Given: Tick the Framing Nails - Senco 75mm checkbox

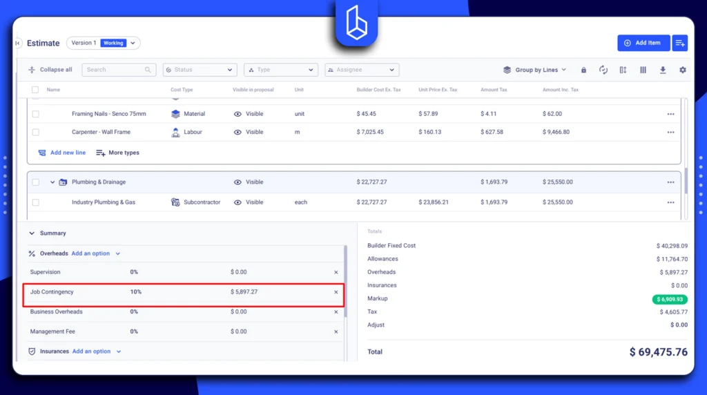Looking at the screenshot, I should (x=35, y=114).
